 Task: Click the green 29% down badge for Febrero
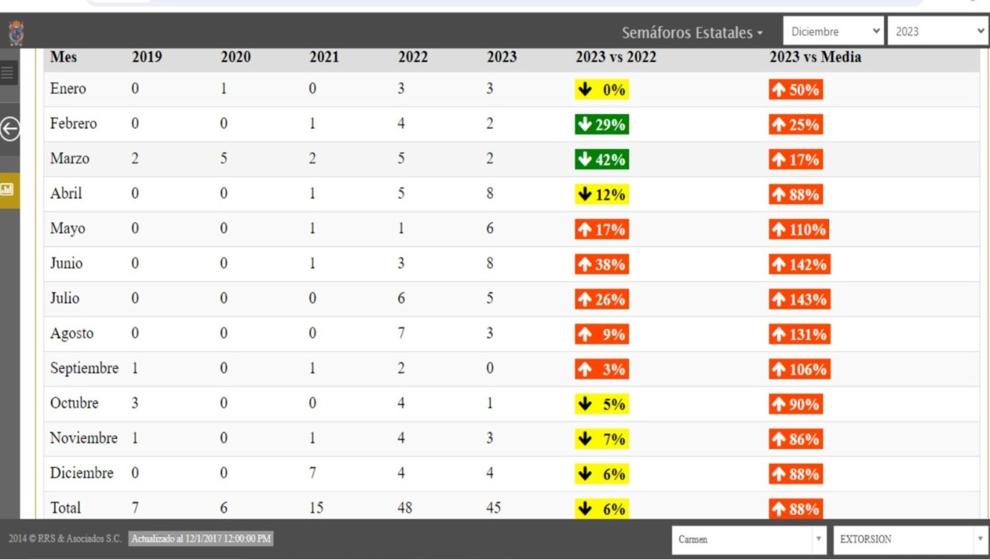pos(601,124)
